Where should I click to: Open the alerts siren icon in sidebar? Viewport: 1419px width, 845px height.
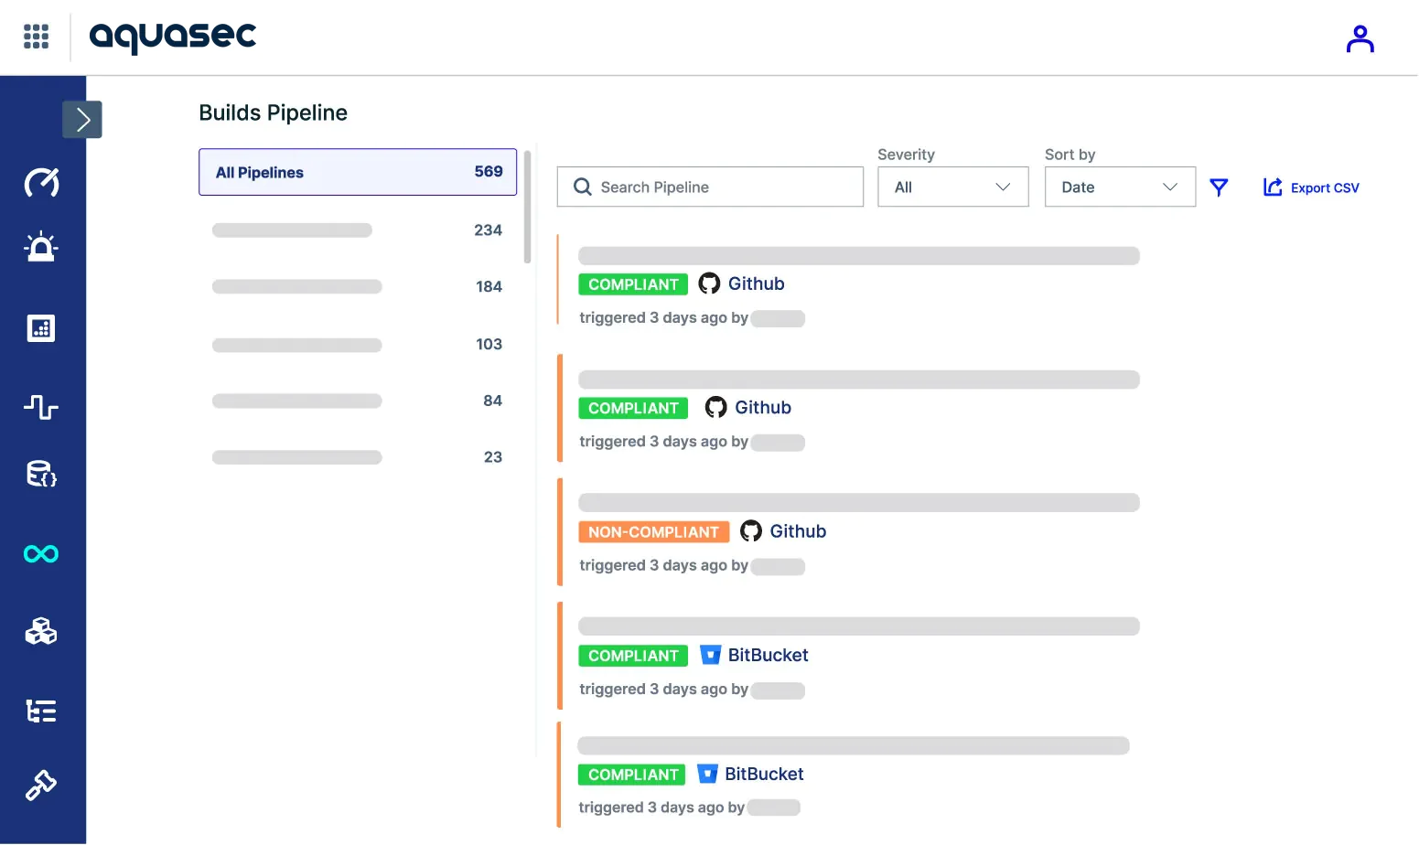point(41,247)
